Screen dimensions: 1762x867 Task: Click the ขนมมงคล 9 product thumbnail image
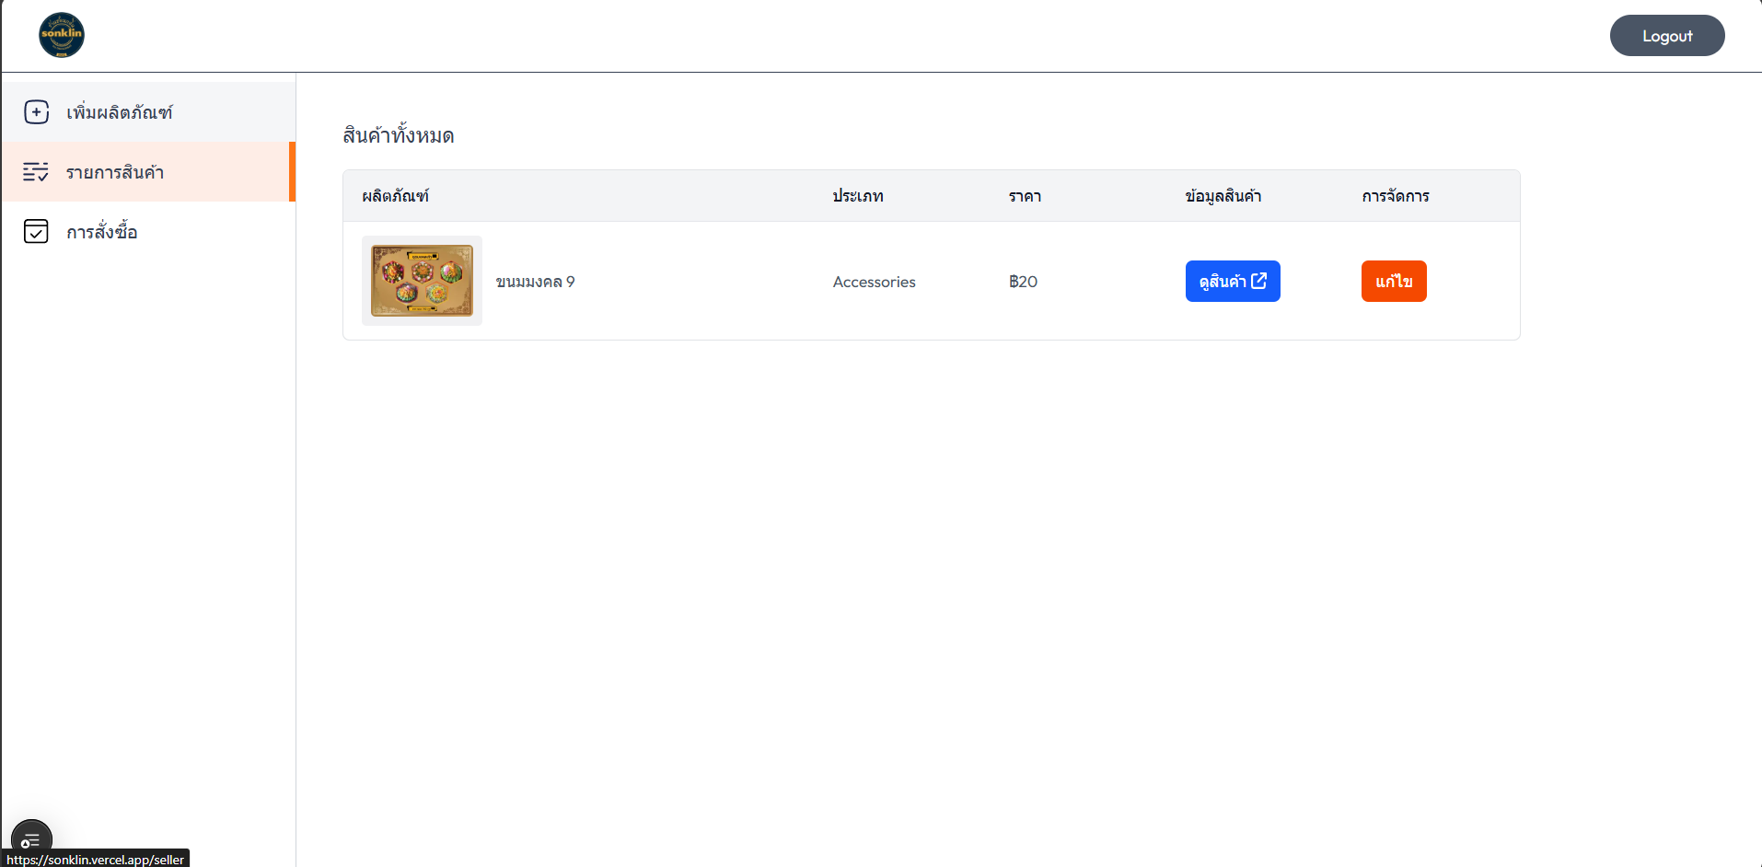pyautogui.click(x=422, y=281)
